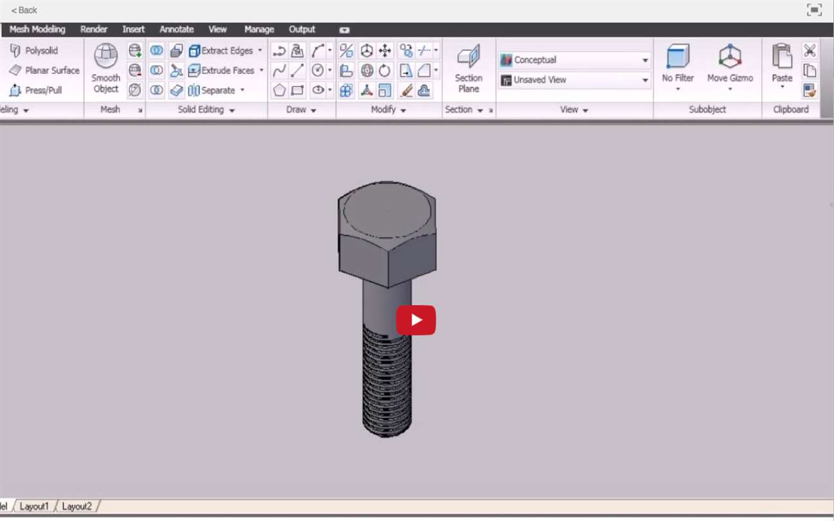
Task: Click the ribbon minimize button after Output
Action: tap(344, 30)
